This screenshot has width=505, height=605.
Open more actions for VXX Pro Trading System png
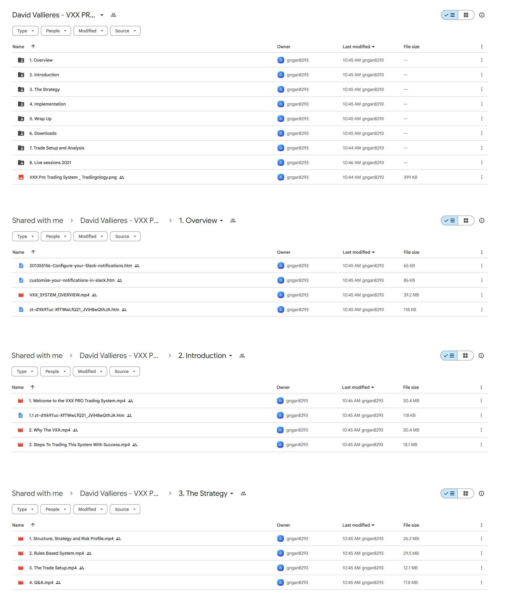482,177
